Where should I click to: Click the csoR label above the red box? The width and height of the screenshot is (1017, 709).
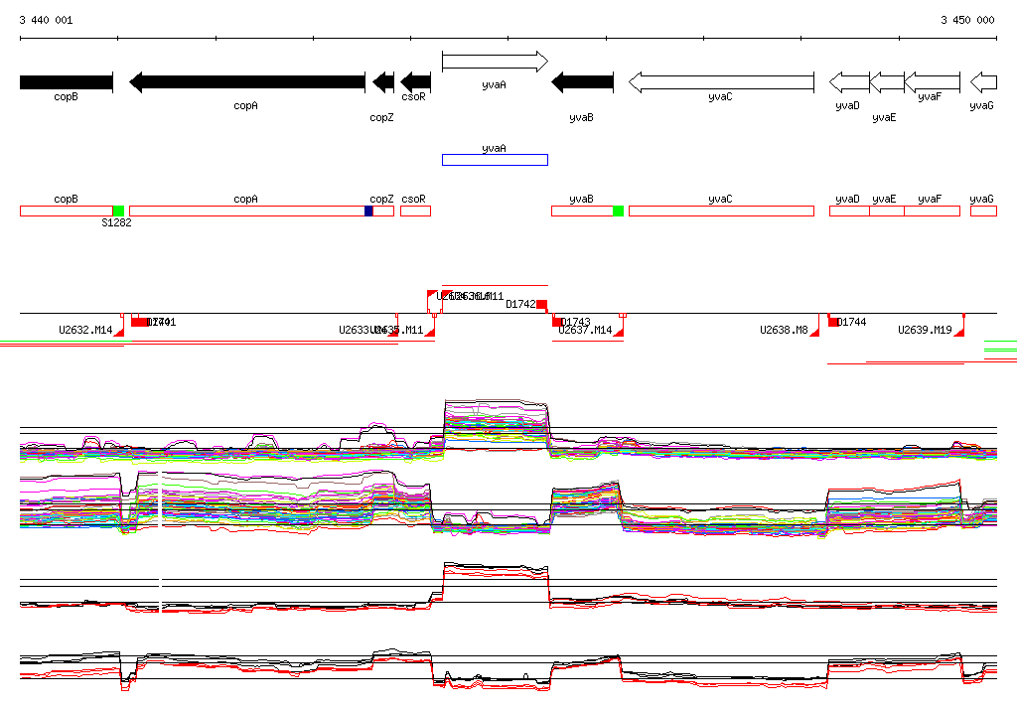(414, 199)
